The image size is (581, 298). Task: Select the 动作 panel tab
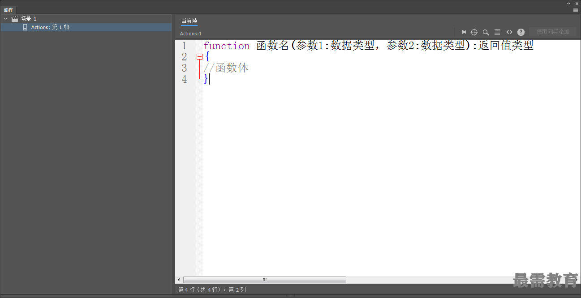coord(9,10)
